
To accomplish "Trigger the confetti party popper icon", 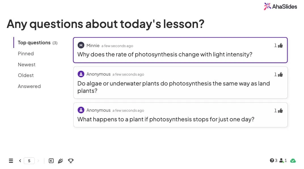I will 60,161.
